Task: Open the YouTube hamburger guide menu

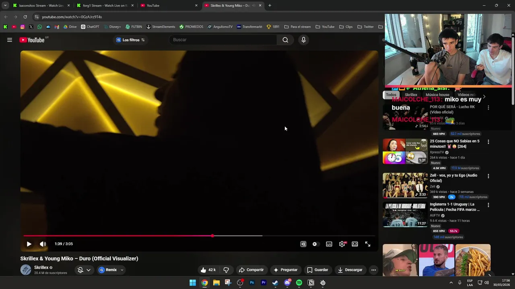Action: pyautogui.click(x=10, y=40)
